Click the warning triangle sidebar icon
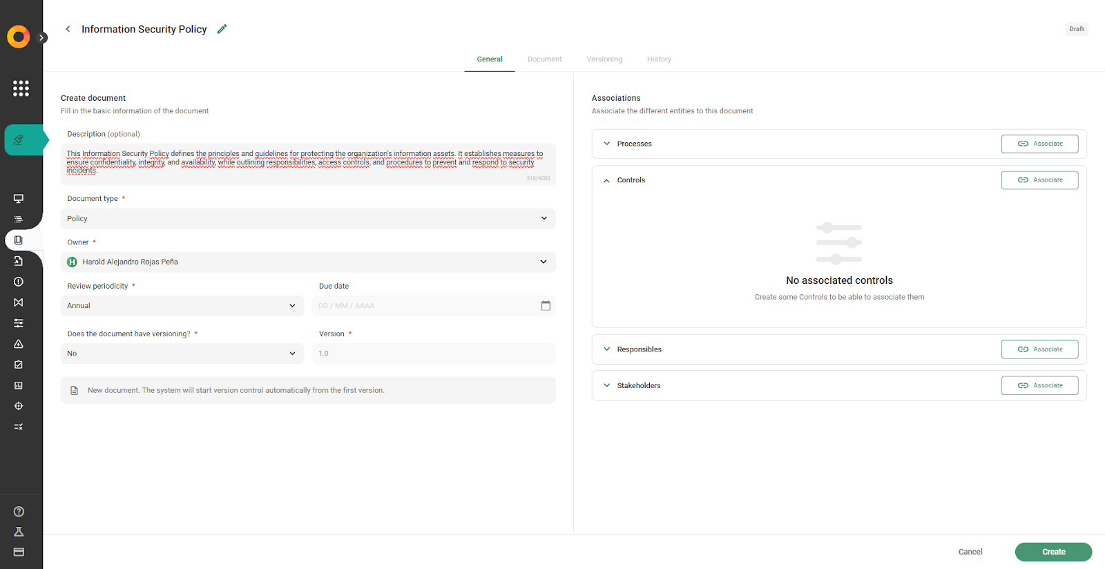 coord(19,344)
